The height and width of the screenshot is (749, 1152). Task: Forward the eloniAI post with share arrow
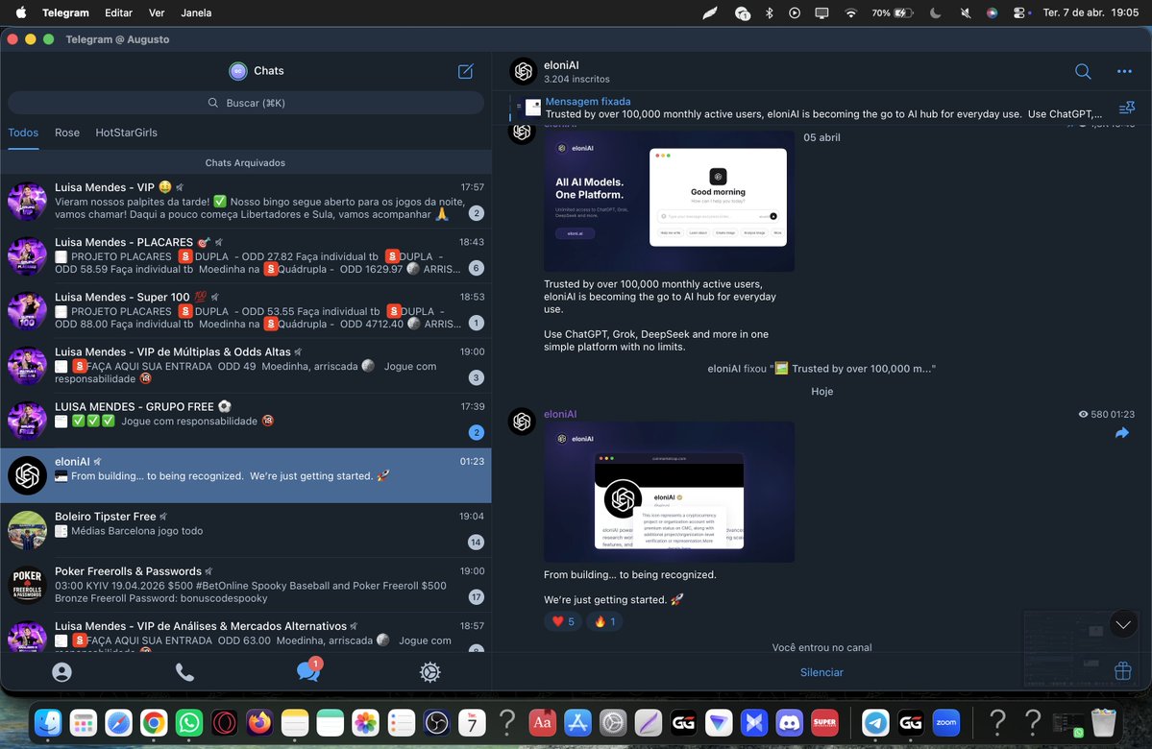click(1122, 433)
